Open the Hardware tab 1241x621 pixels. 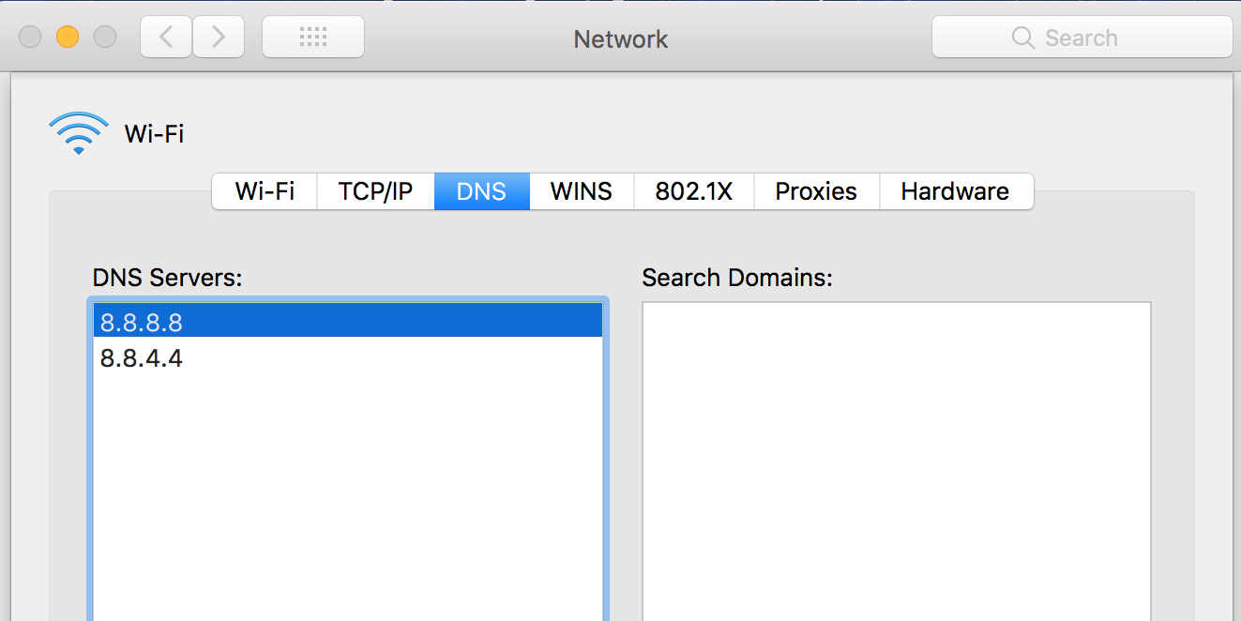(x=955, y=191)
